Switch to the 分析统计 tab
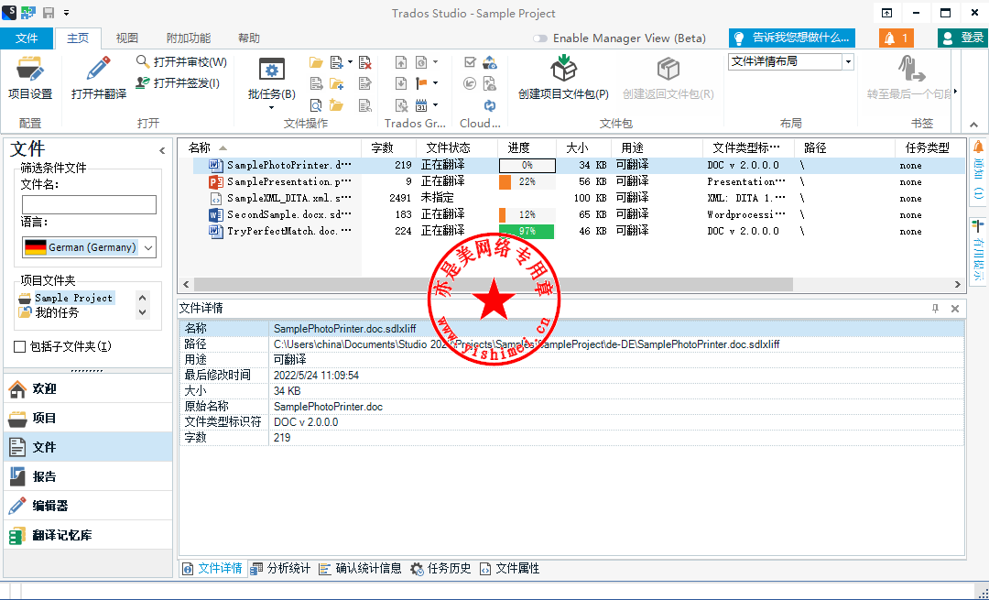 tap(281, 569)
